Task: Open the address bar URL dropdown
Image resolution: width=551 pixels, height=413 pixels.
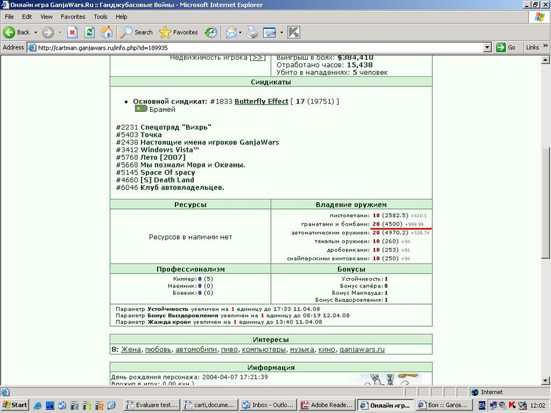Action: 487,48
